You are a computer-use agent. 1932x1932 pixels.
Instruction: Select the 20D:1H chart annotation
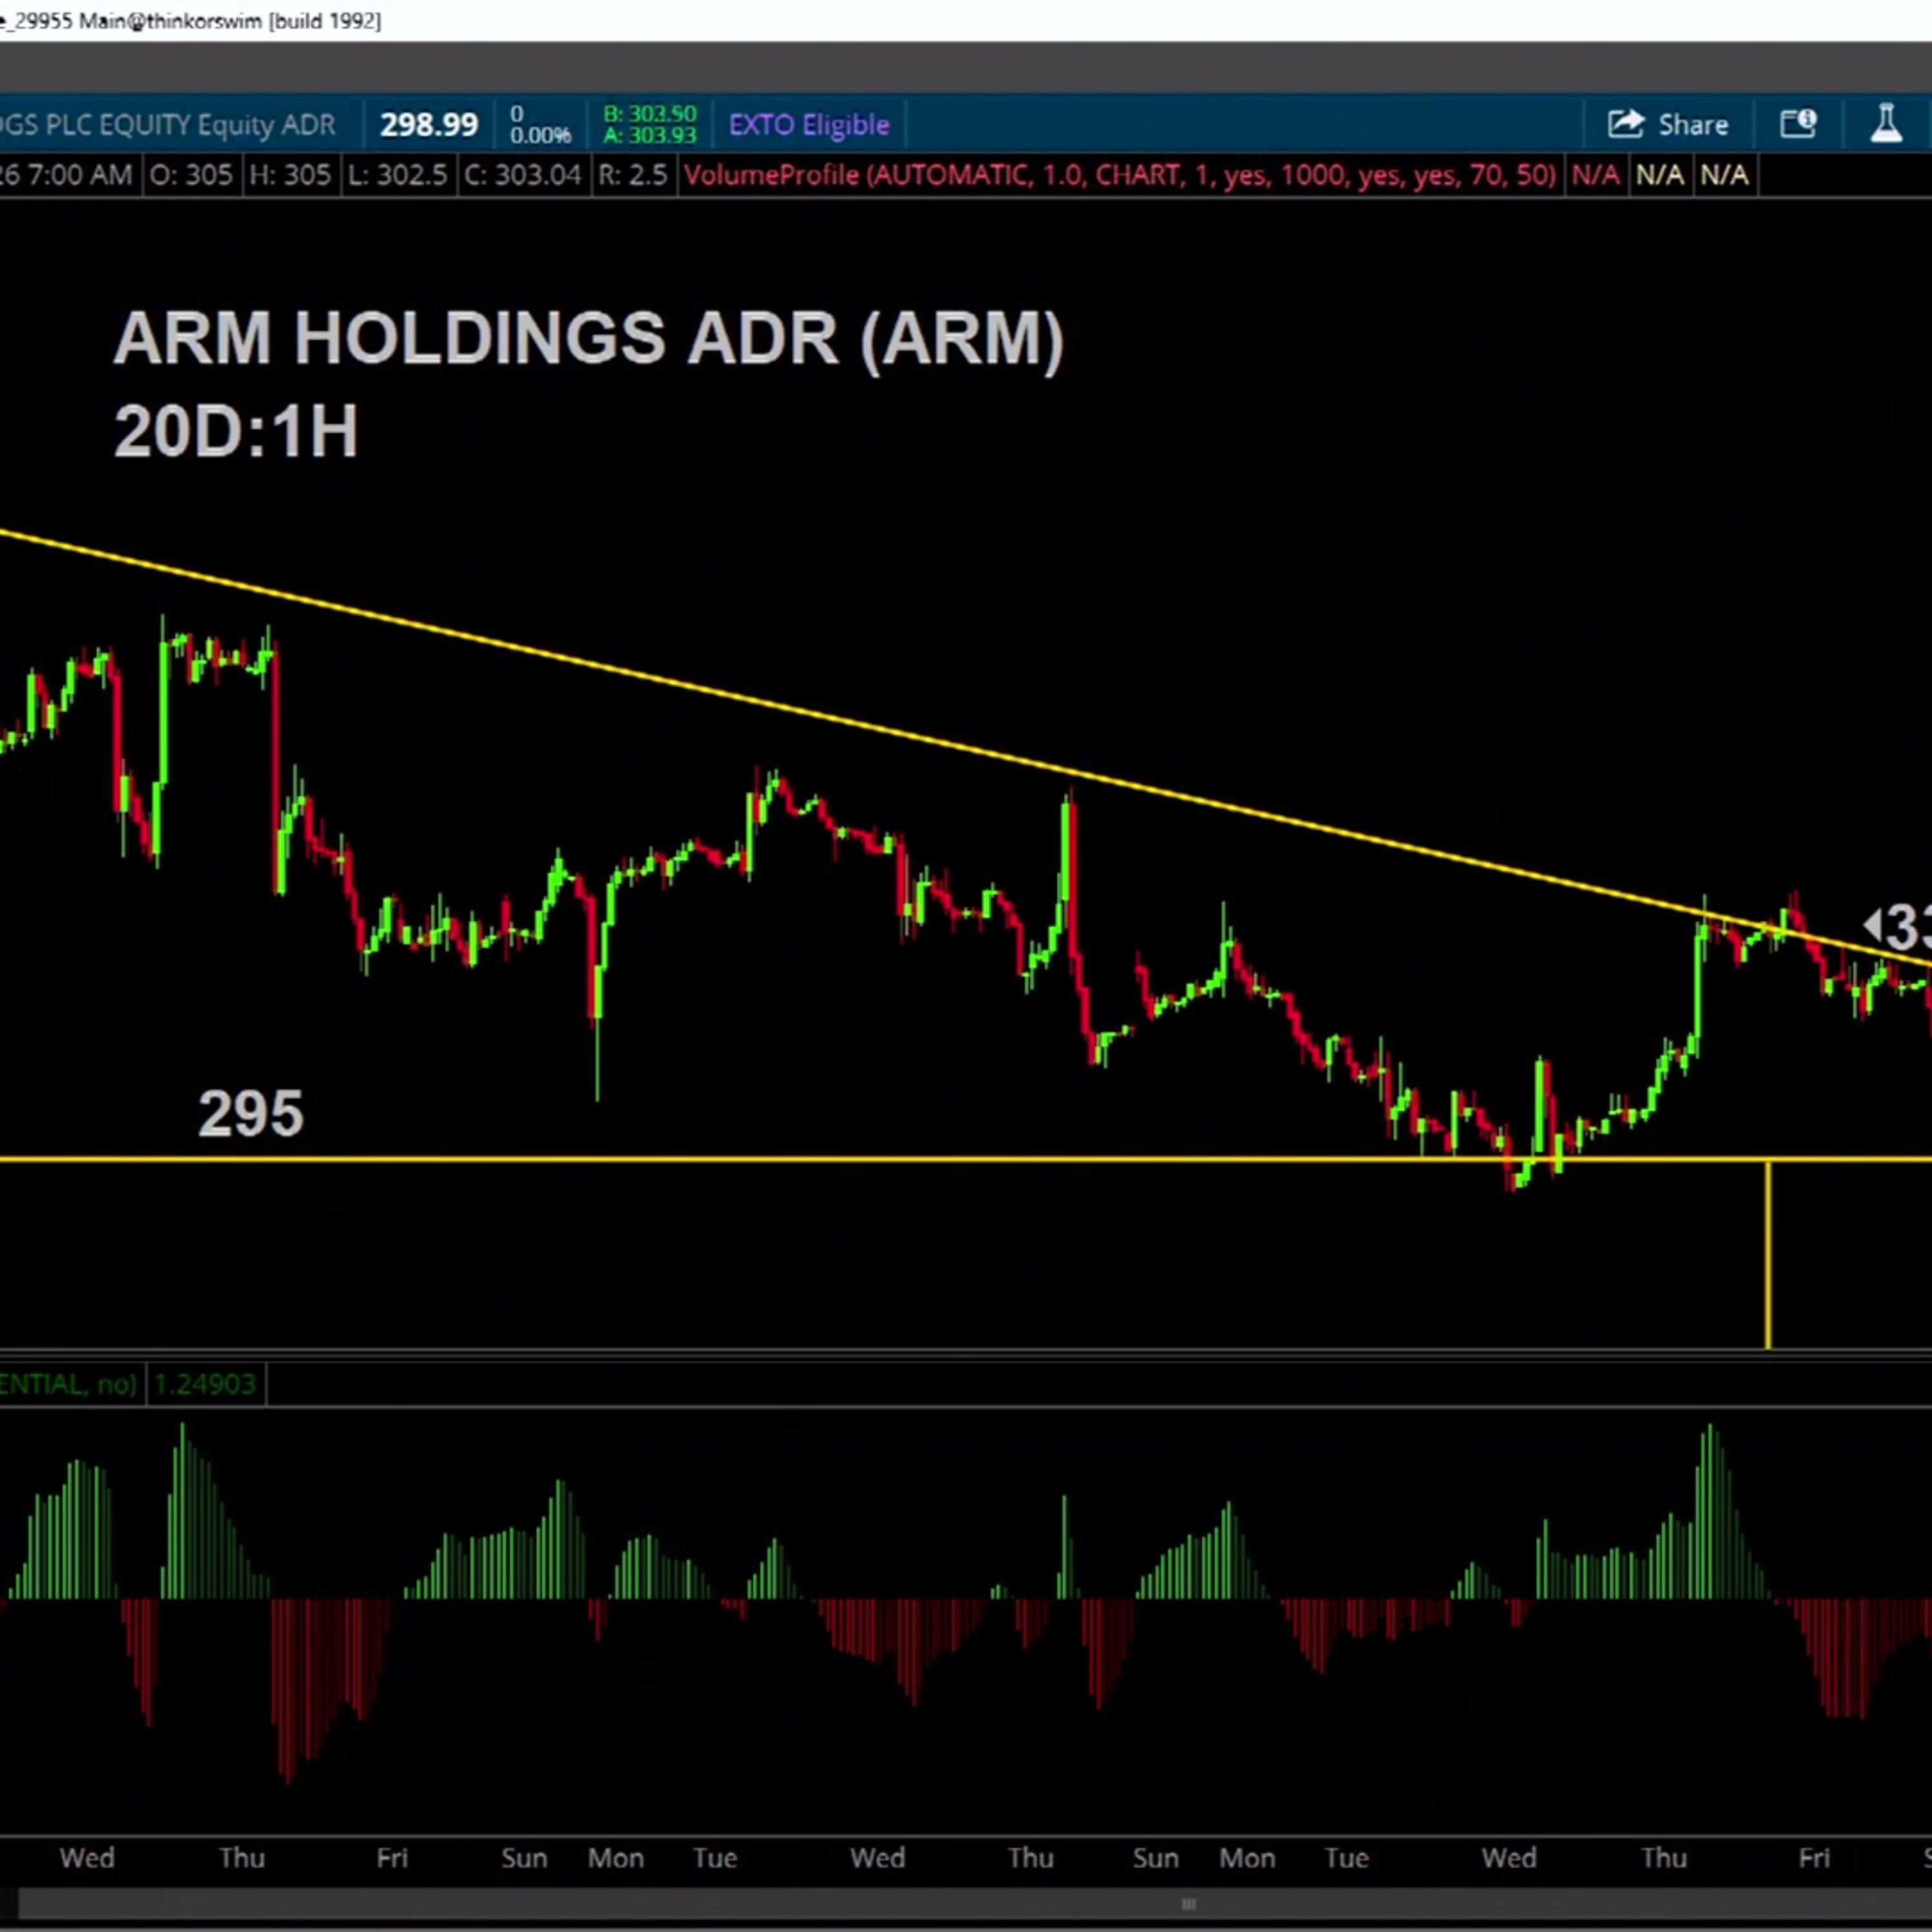[x=236, y=431]
